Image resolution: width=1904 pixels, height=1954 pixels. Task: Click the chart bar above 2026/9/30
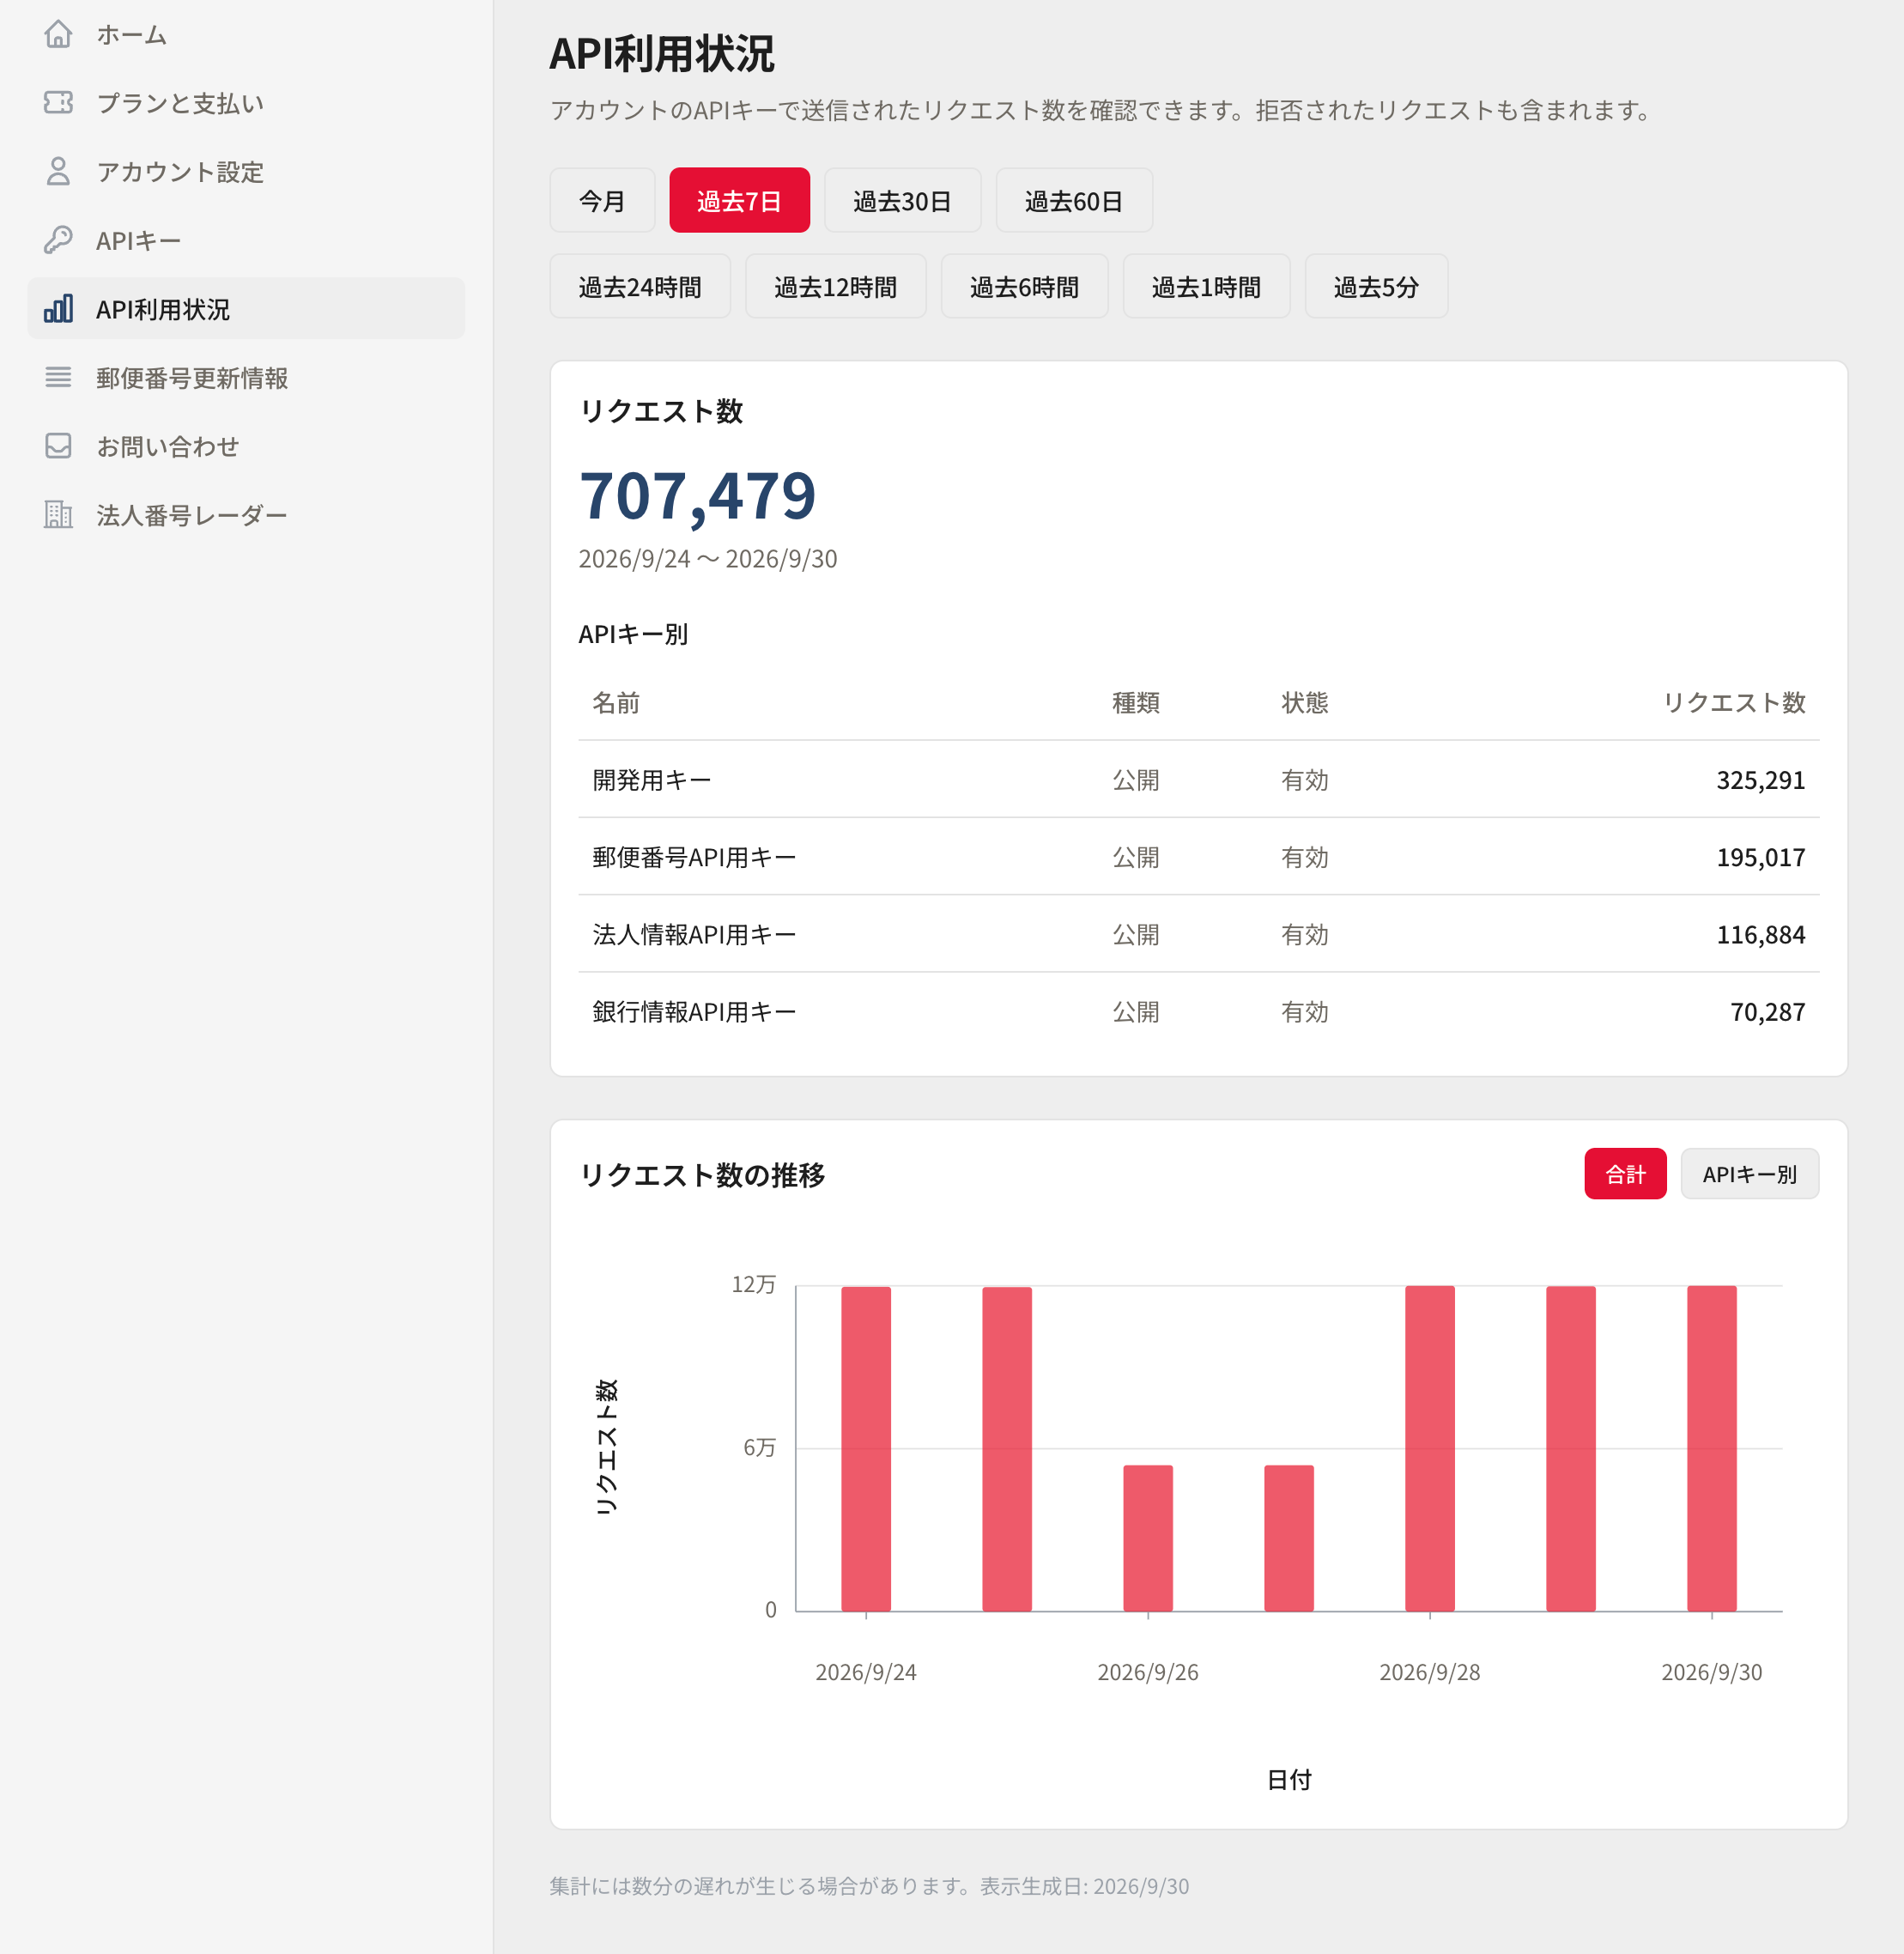click(x=1712, y=1448)
